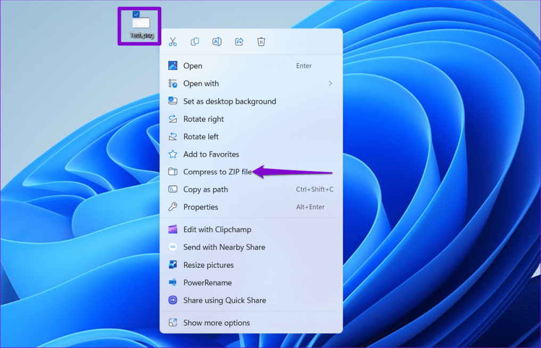Viewport: 541px width, 348px height.
Task: Select Show more options at the bottom
Action: tap(216, 322)
